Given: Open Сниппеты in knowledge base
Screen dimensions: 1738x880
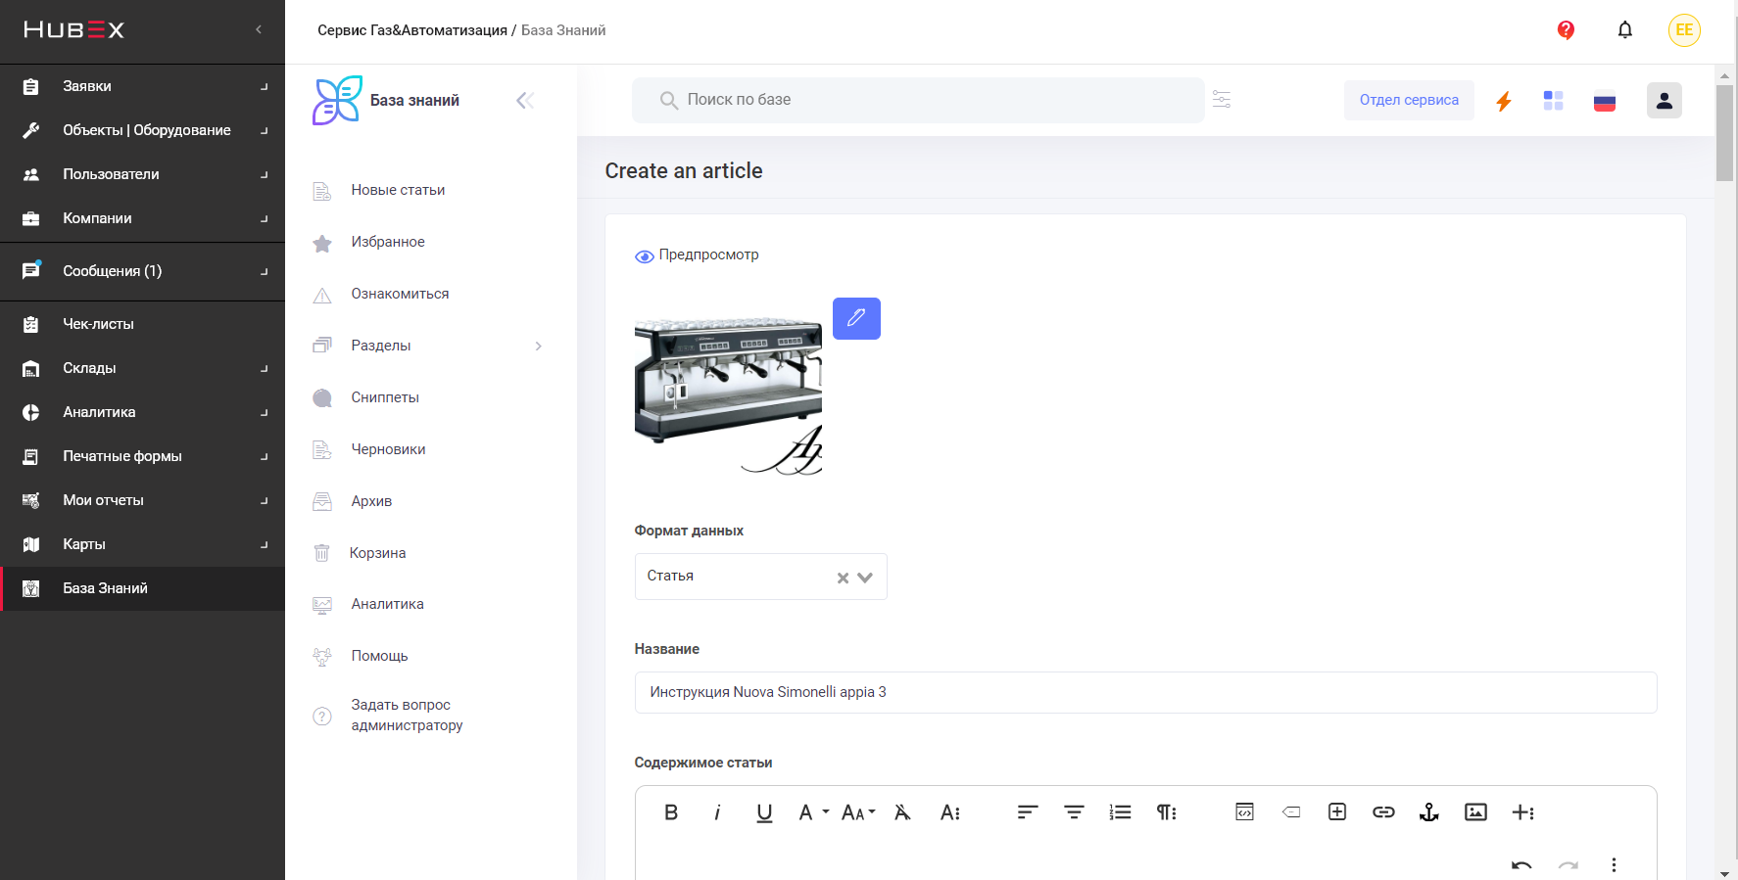Looking at the screenshot, I should [x=385, y=397].
